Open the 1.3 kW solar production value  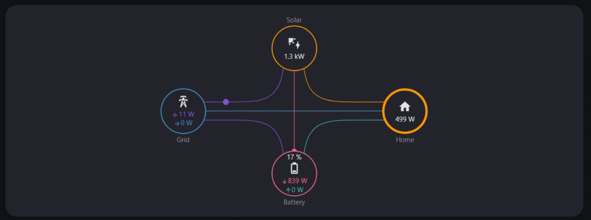click(x=294, y=57)
